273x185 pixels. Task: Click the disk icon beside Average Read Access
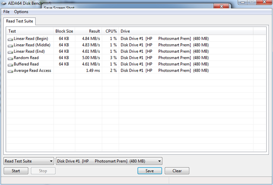pos(10,71)
